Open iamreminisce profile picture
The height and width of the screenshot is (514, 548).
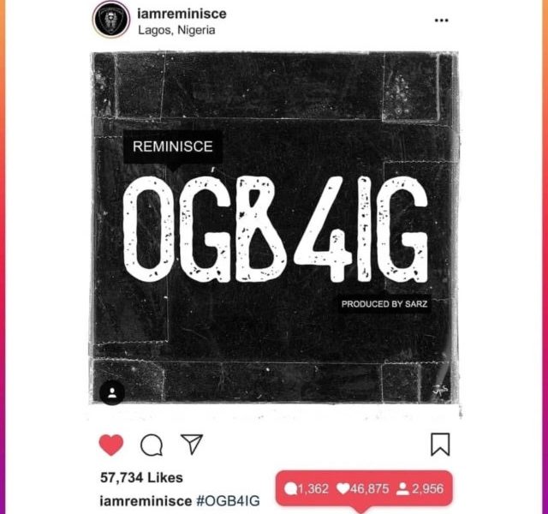coord(111,19)
